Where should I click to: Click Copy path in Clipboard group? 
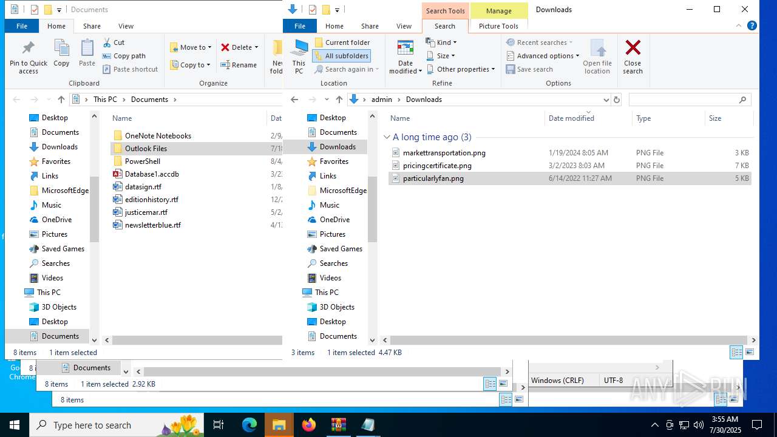pos(124,56)
